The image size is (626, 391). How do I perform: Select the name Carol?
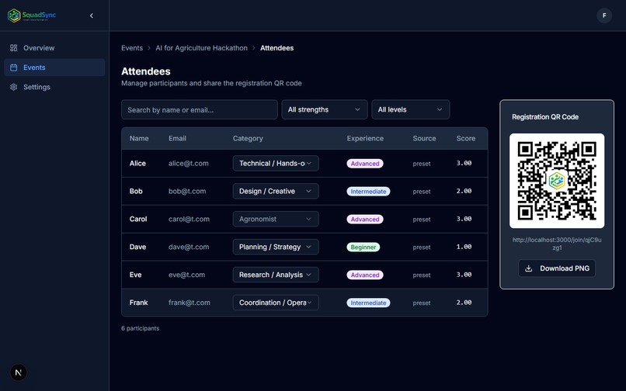(138, 219)
